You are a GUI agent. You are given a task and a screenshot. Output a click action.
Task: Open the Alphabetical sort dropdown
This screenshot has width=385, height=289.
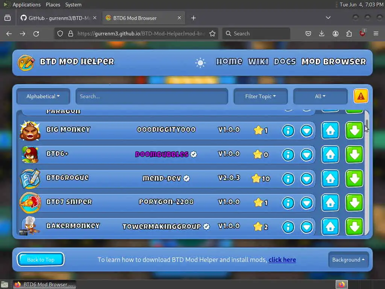(43, 96)
